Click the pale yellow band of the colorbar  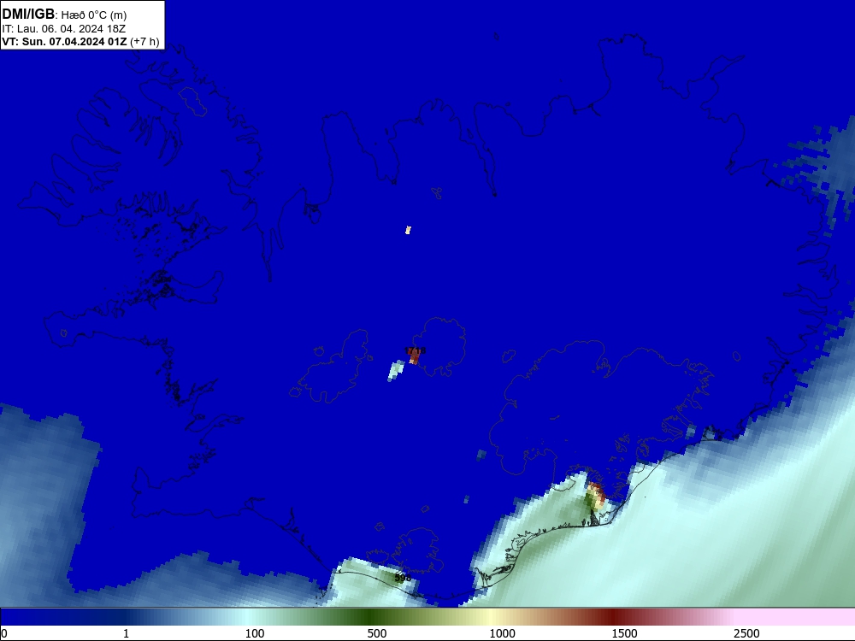tap(491, 617)
